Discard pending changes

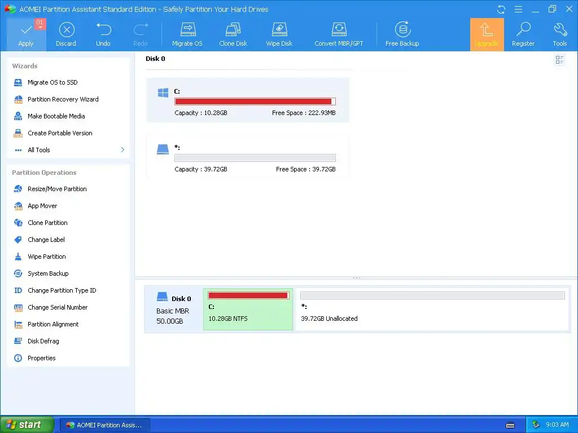click(67, 34)
